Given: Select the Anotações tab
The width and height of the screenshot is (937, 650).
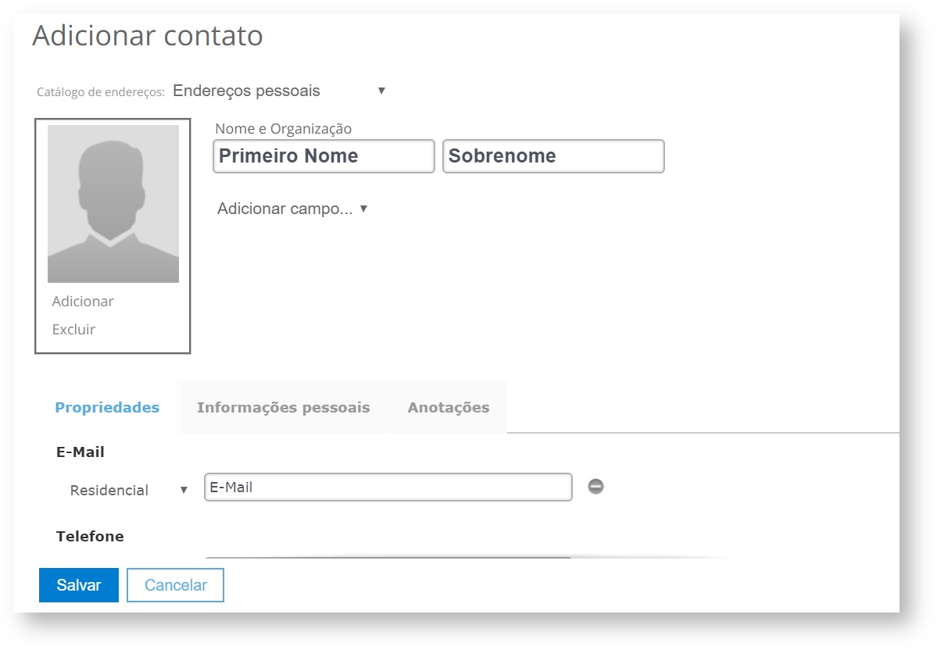Looking at the screenshot, I should pos(448,407).
